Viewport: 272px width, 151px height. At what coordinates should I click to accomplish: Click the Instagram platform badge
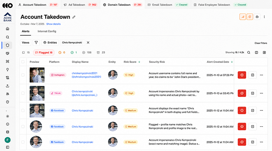tap(58, 75)
